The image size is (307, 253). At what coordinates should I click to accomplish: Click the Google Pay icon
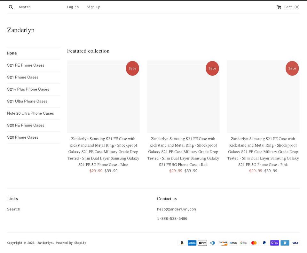pyautogui.click(x=244, y=243)
